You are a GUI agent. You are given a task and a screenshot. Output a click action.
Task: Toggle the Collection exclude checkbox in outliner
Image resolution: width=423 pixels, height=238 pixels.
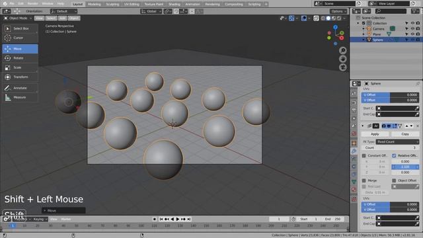click(364, 23)
